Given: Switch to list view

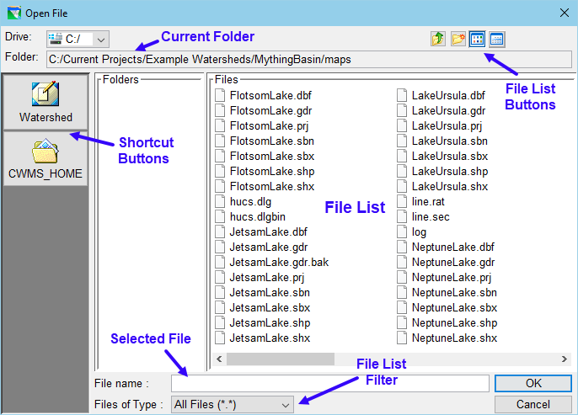Looking at the screenshot, I should pyautogui.click(x=478, y=39).
